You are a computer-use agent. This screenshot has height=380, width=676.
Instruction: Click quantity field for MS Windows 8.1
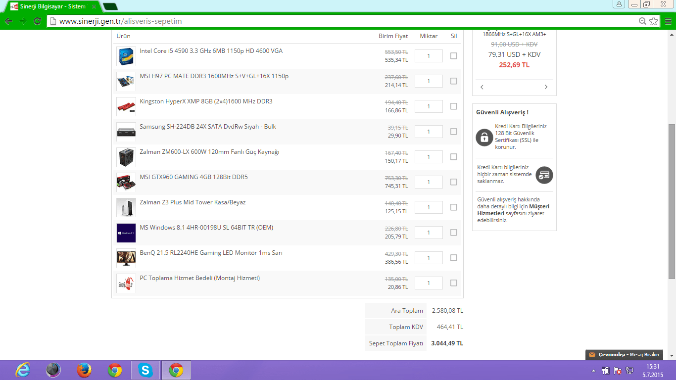(429, 233)
